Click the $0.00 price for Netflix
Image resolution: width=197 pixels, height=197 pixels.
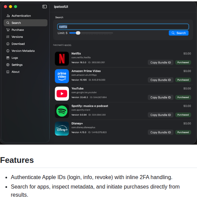(187, 53)
